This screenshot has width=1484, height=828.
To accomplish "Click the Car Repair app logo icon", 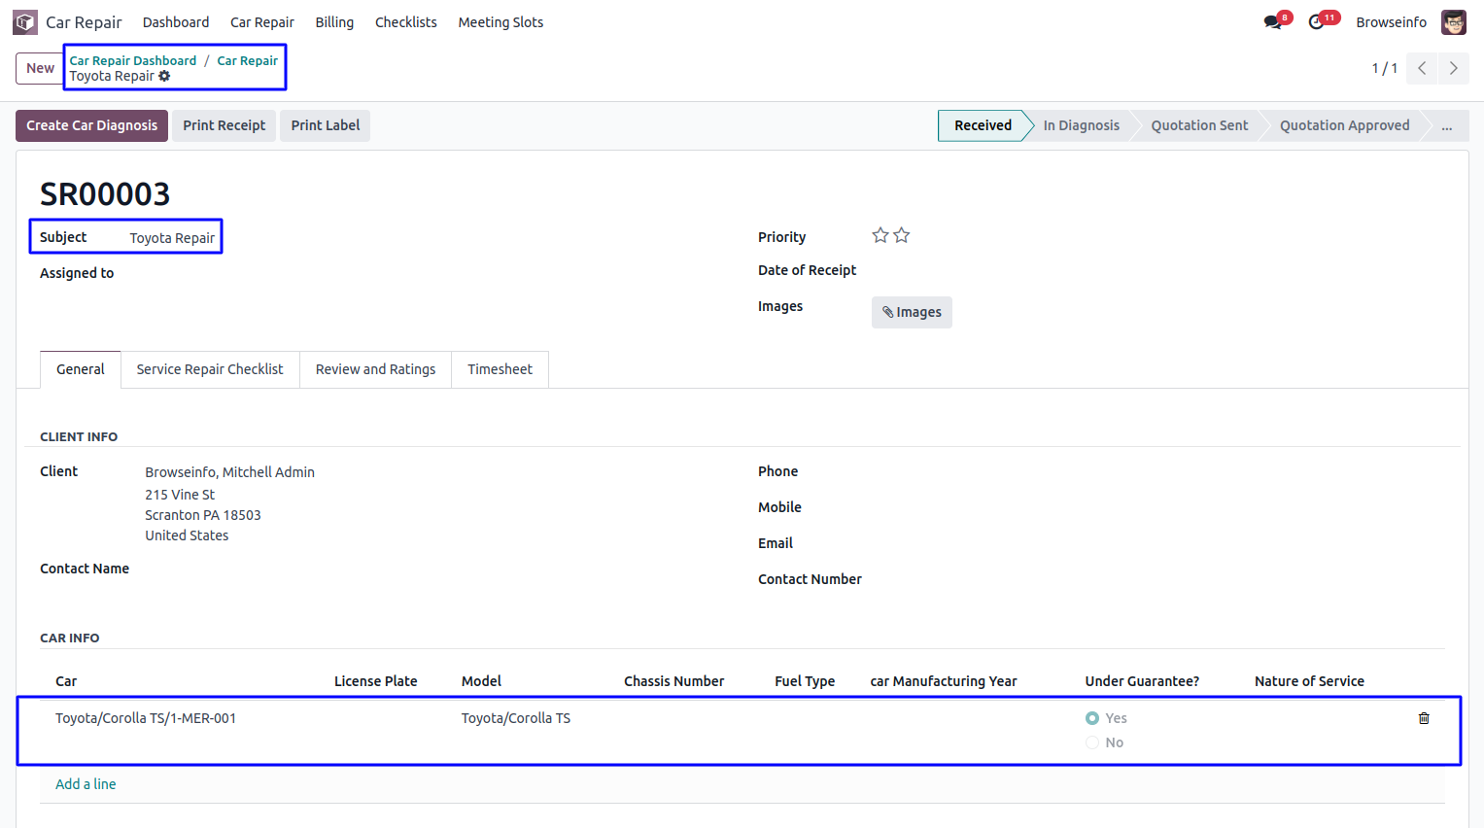I will pos(25,21).
